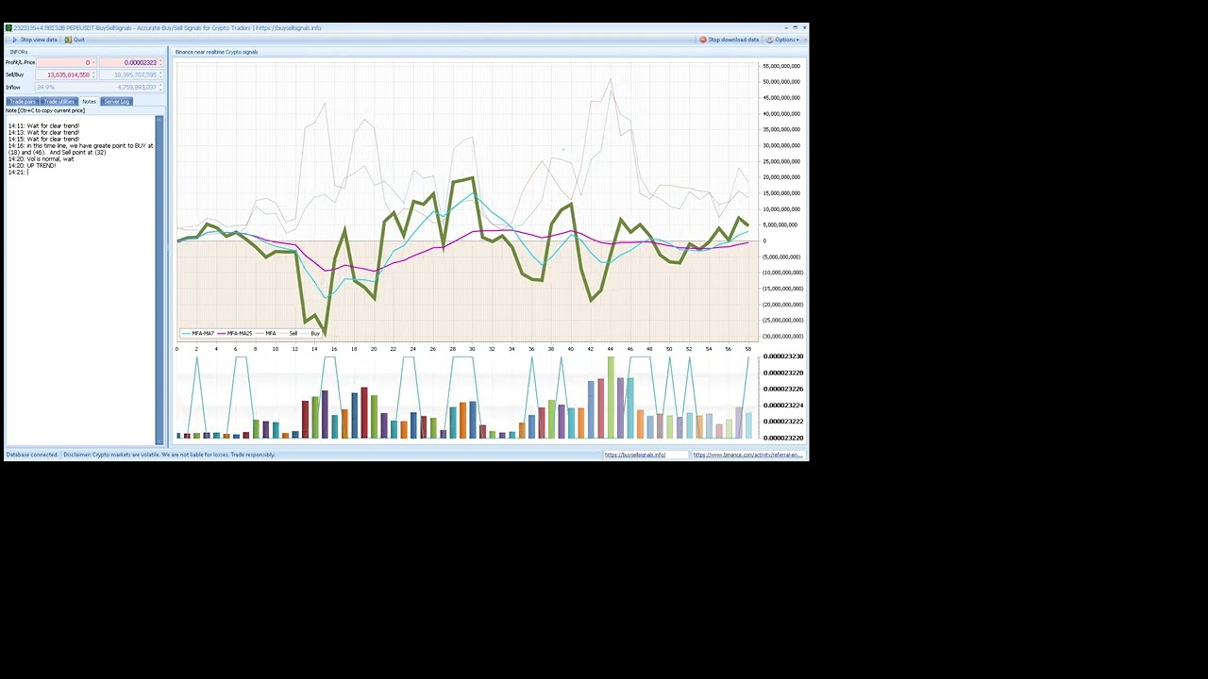Open the buysellsignals.info link in status bar

[635, 455]
